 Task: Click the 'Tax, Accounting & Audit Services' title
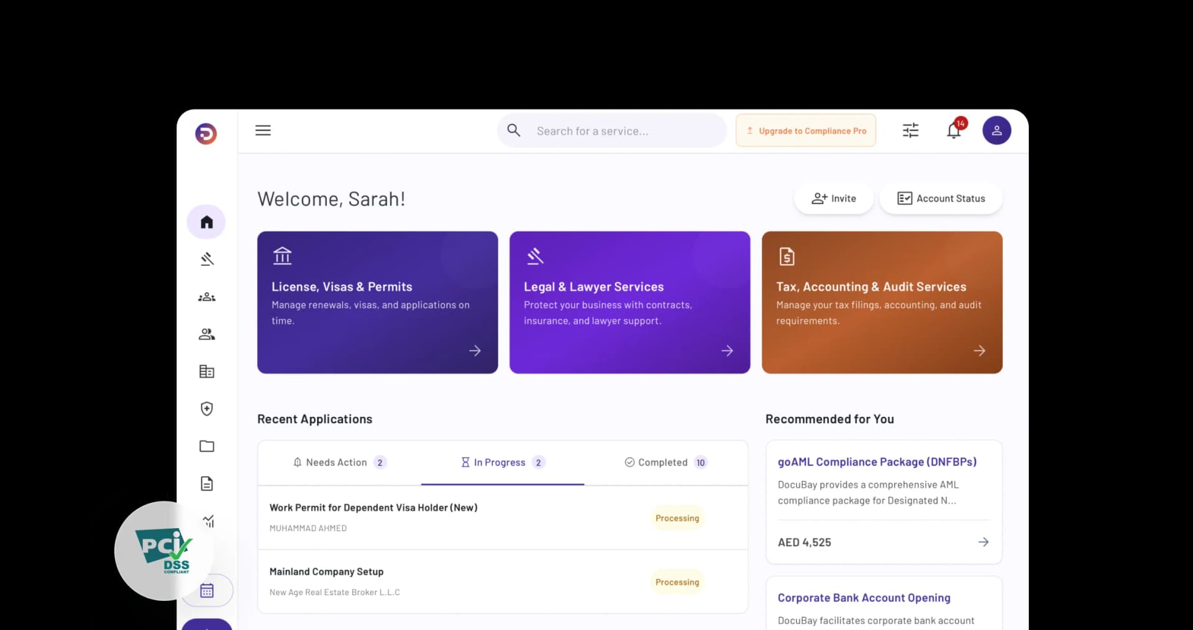871,287
